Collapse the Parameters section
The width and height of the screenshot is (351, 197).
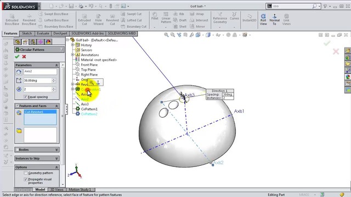(56, 65)
